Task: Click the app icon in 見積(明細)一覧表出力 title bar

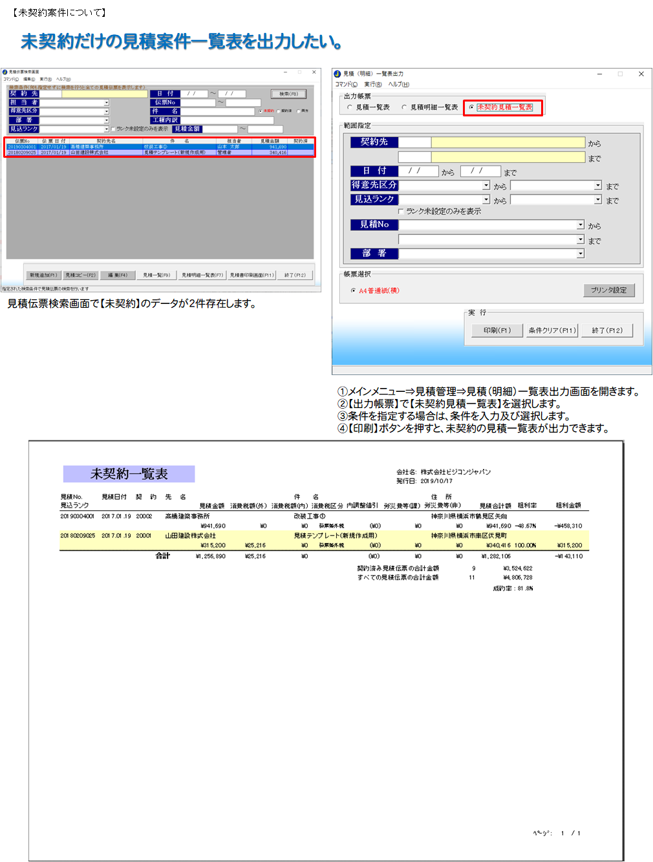Action: point(337,74)
